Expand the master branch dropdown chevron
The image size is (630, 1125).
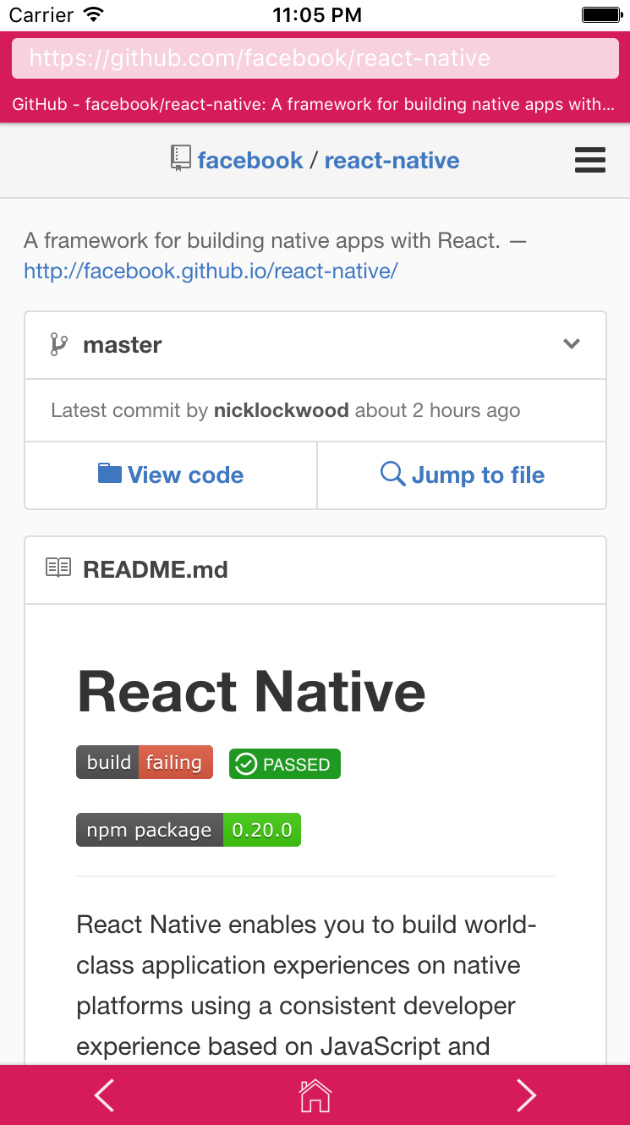(x=572, y=344)
